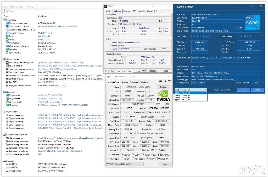Click the NVIDIA logo in GPU-Z
This screenshot has height=177, width=268.
[163, 95]
